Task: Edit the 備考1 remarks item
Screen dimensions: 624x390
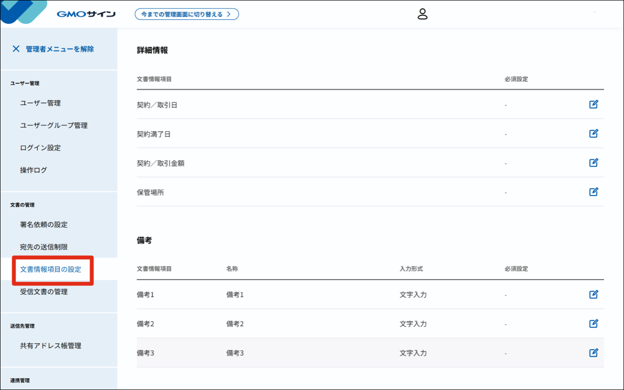Action: tap(594, 294)
